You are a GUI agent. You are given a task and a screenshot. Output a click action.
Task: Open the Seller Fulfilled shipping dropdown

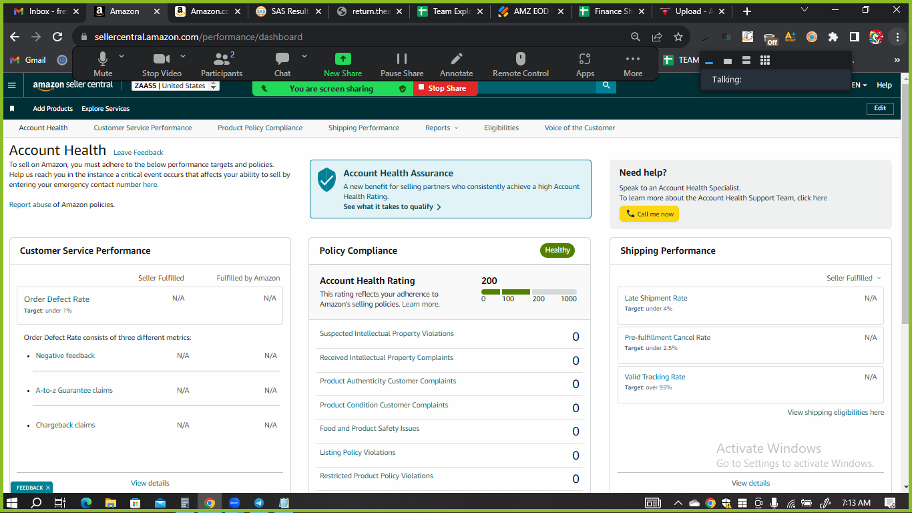pyautogui.click(x=853, y=278)
